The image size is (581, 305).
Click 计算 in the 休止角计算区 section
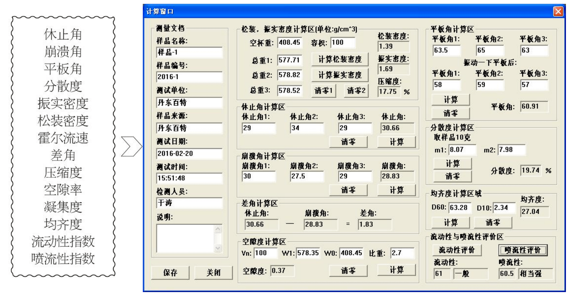[397, 142]
